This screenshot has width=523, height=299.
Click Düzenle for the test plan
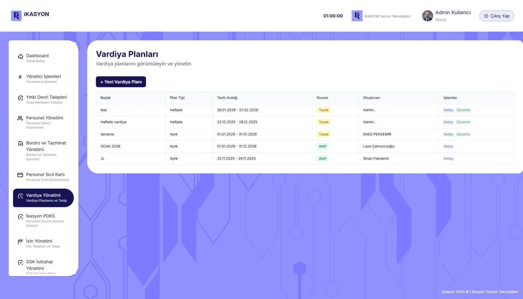pyautogui.click(x=463, y=110)
